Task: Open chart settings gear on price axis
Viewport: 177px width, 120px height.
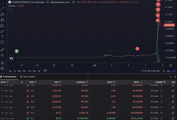Action: coord(171,65)
